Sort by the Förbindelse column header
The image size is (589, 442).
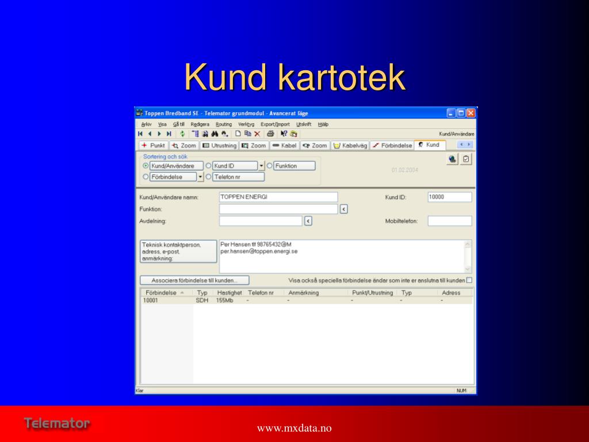(x=164, y=292)
